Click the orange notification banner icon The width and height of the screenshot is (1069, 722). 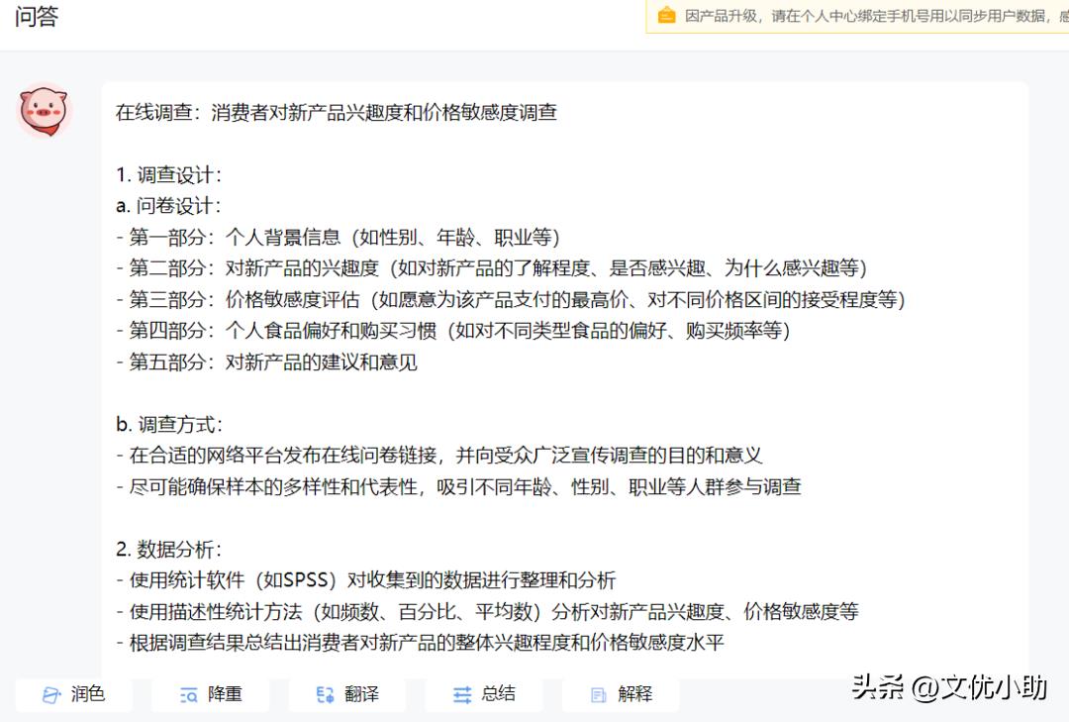click(667, 16)
